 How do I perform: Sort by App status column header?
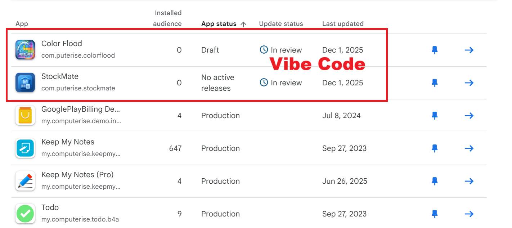pos(219,24)
